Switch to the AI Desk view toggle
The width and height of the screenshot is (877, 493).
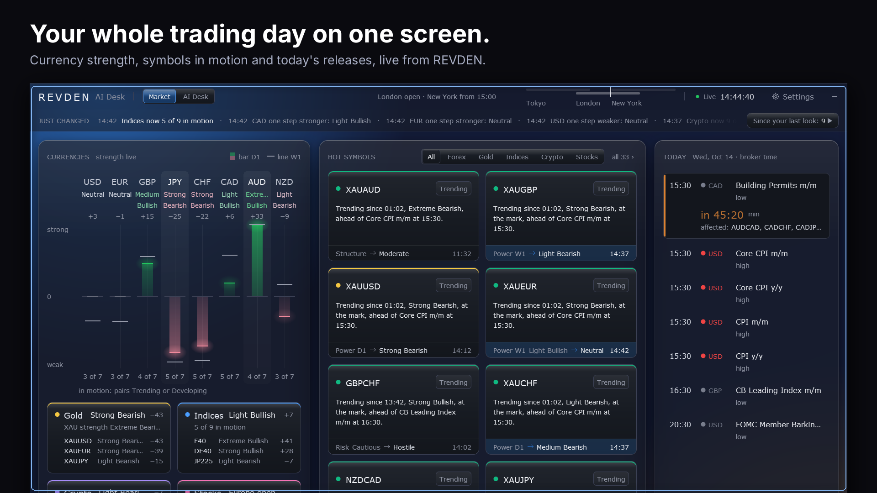pyautogui.click(x=195, y=97)
